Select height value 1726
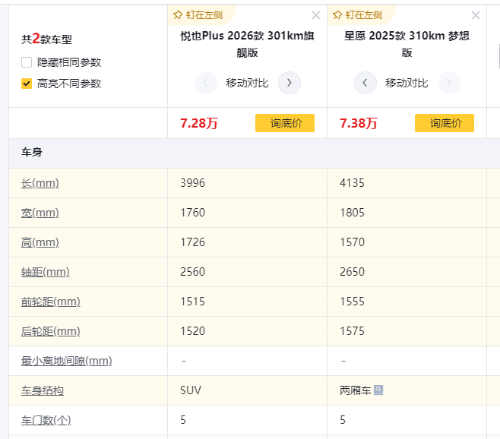This screenshot has width=500, height=439. [x=192, y=242]
